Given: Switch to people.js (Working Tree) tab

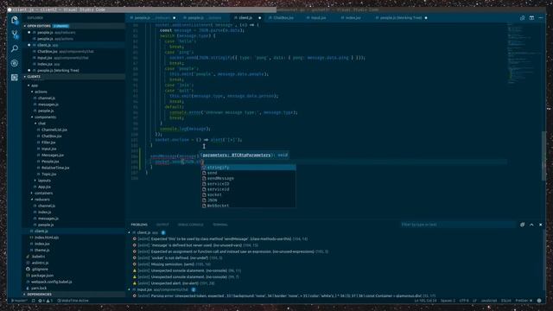Looking at the screenshot, I should click(x=401, y=17).
